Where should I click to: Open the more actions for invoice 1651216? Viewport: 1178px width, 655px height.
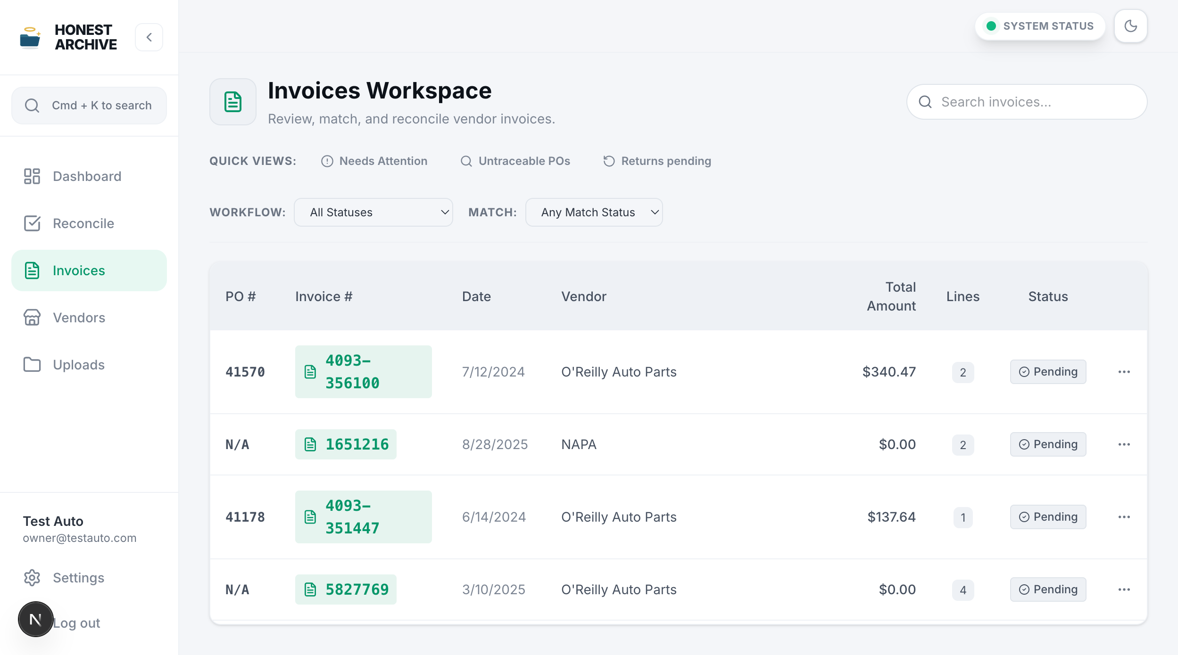pyautogui.click(x=1124, y=444)
